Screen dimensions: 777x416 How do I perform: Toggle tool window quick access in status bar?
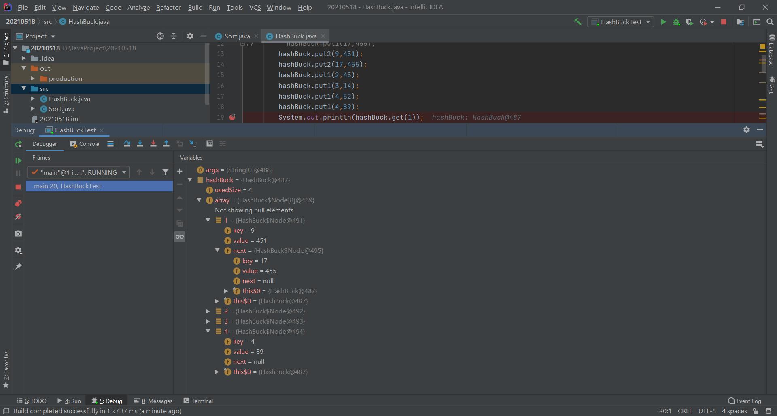tap(6, 411)
